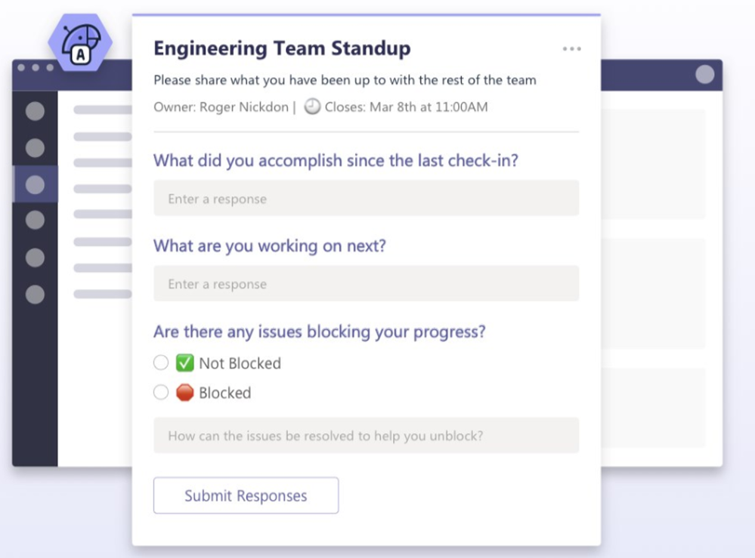The width and height of the screenshot is (755, 558).
Task: Open the three-dot more options menu
Action: click(x=571, y=48)
